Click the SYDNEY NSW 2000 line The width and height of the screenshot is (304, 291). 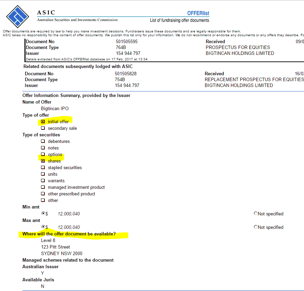[62, 253]
